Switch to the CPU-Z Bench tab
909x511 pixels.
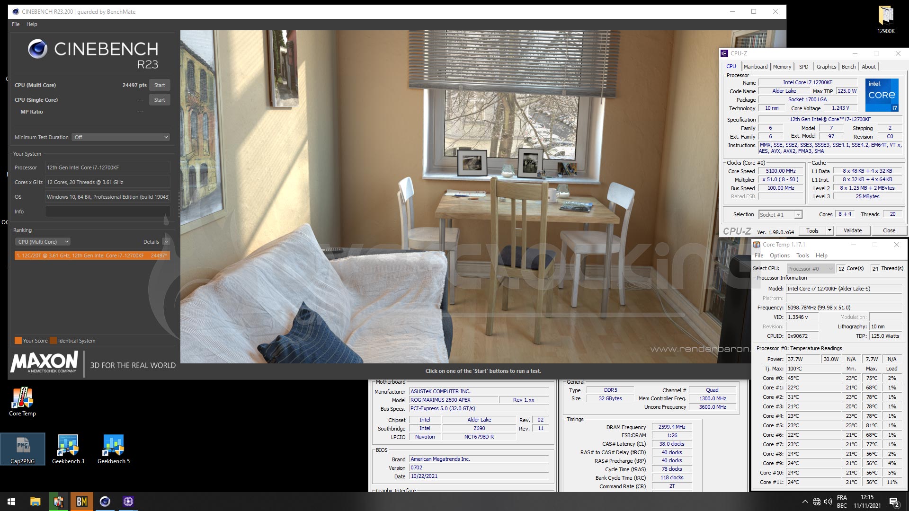point(848,67)
